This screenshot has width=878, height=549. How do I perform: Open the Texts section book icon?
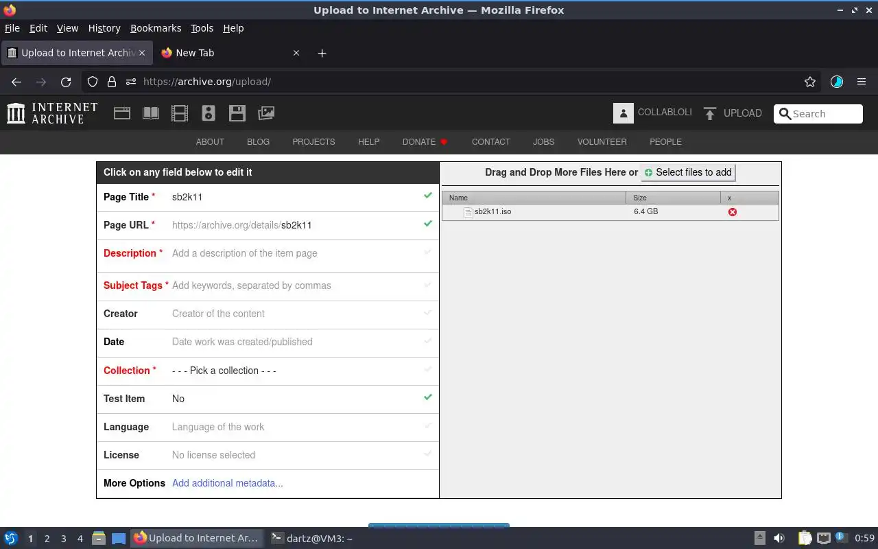(x=151, y=113)
